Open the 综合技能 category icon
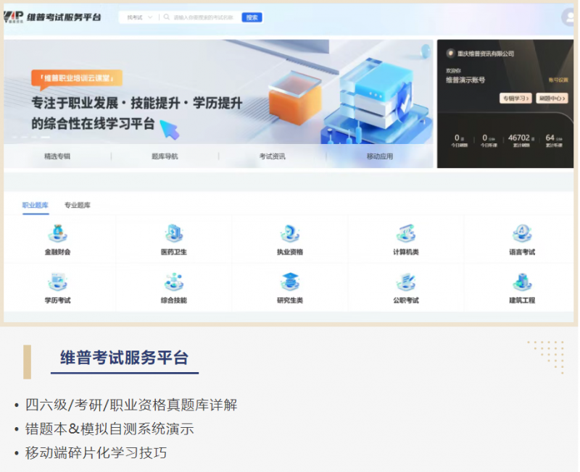 (x=173, y=282)
